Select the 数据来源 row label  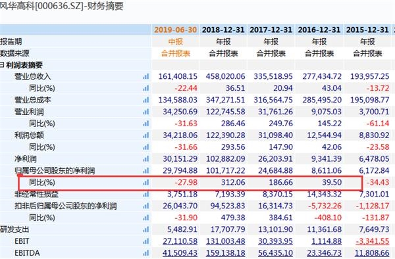[14, 53]
